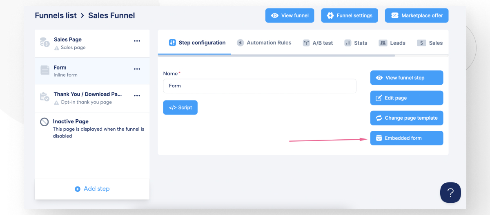The height and width of the screenshot is (215, 490).
Task: Click the Thank You page clipboard icon
Action: click(x=45, y=97)
